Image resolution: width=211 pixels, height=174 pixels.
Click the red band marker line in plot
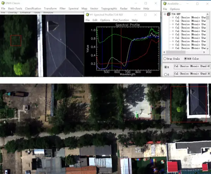pyautogui.click(x=121, y=48)
